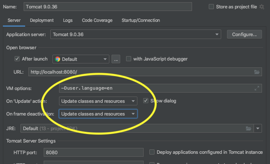Image resolution: width=270 pixels, height=164 pixels.
Task: Enable with JavaScript debugger checkbox
Action: tap(129, 59)
